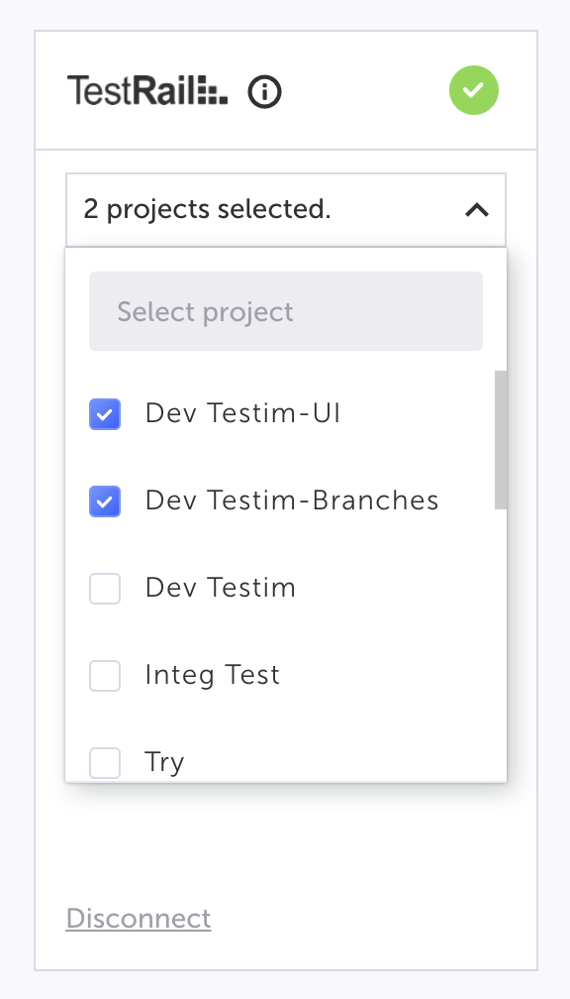Click the Disconnect link
This screenshot has width=570, height=999.
[x=139, y=918]
